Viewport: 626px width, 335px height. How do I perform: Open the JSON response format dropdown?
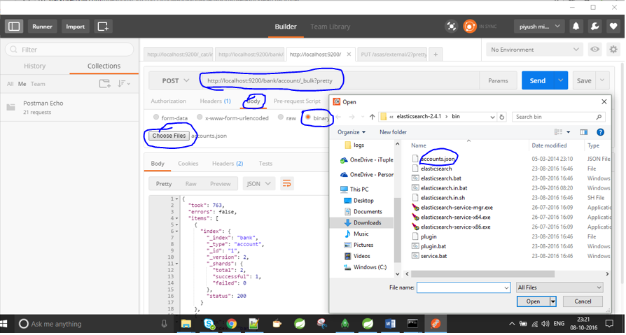tap(258, 183)
